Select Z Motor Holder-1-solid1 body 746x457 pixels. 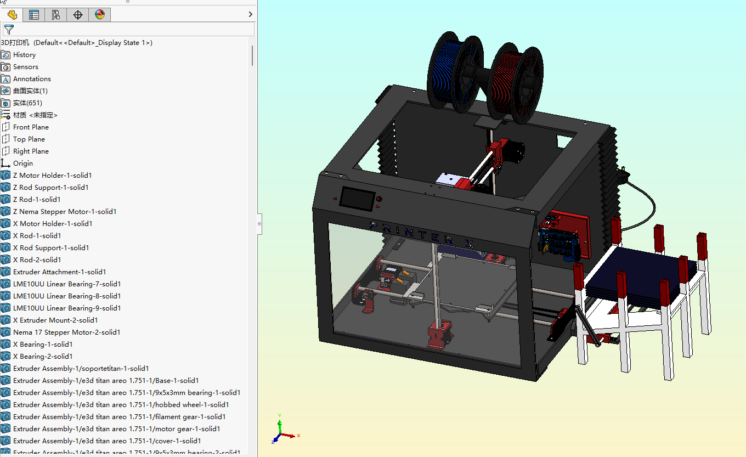click(x=52, y=176)
